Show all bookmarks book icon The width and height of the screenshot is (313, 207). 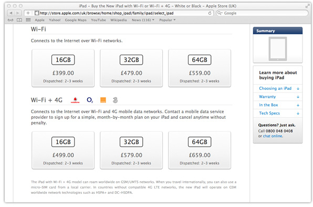pos(19,20)
